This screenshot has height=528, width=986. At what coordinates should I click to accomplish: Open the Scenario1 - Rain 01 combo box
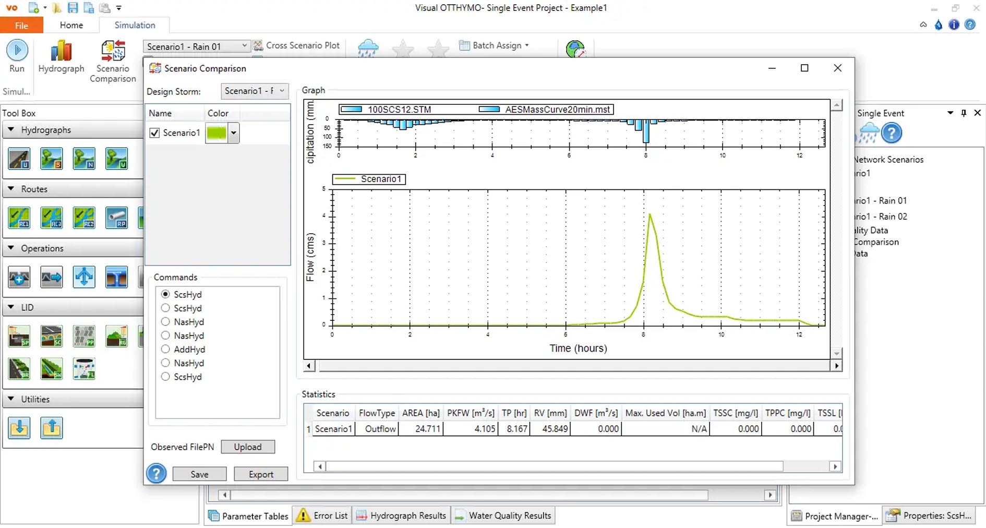pos(197,46)
